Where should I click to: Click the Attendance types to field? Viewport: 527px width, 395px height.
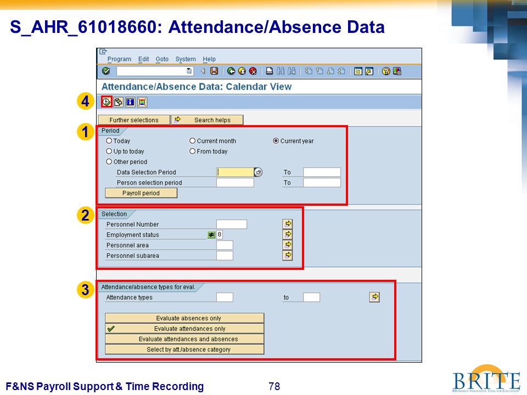tap(311, 297)
